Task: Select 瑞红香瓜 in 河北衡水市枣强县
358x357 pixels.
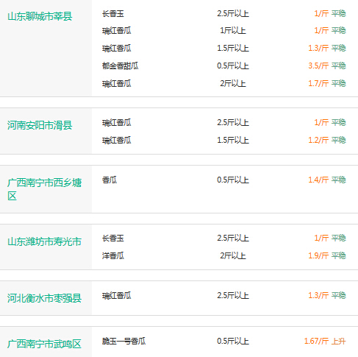Action: (117, 295)
